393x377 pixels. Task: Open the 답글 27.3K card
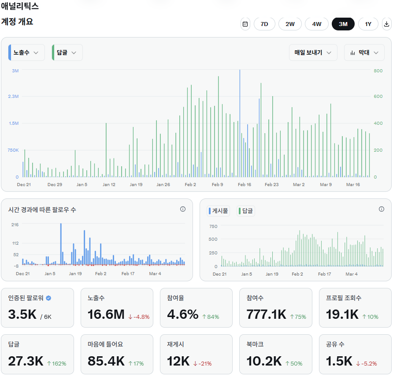[x=37, y=354]
